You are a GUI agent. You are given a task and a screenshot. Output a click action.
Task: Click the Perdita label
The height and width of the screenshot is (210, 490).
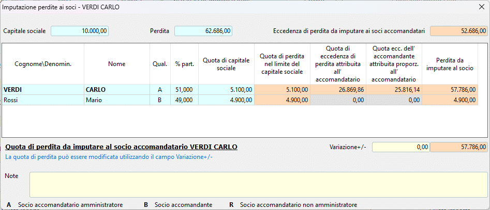[159, 31]
